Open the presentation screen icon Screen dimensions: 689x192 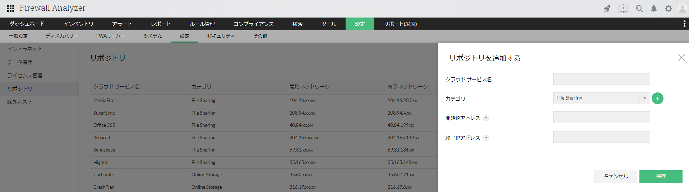[x=623, y=9]
